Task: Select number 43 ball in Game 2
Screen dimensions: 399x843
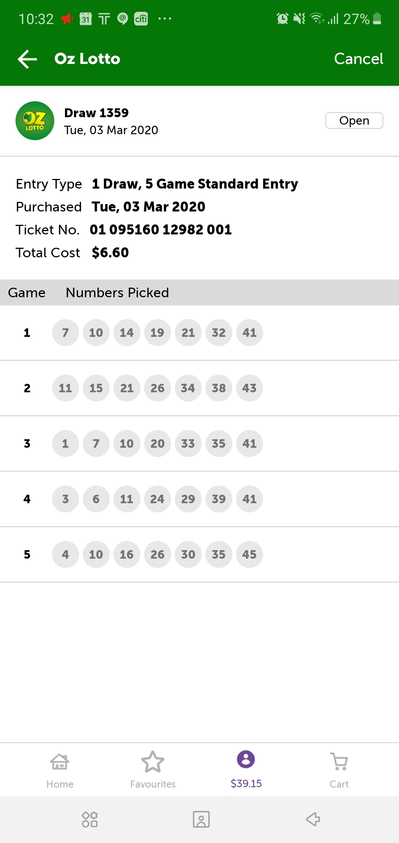Action: pos(249,388)
